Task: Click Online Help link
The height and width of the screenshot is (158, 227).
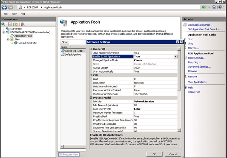Action: point(194,92)
